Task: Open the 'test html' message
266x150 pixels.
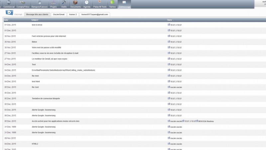Action: [x=36, y=81]
